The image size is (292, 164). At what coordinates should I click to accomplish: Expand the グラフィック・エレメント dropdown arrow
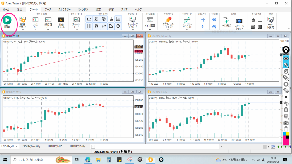point(168,30)
